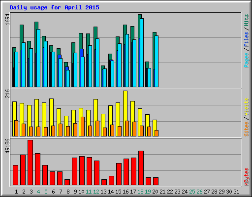The width and height of the screenshot is (252, 197).
Task: Click day 20 on the x-axis
Action: [155, 192]
